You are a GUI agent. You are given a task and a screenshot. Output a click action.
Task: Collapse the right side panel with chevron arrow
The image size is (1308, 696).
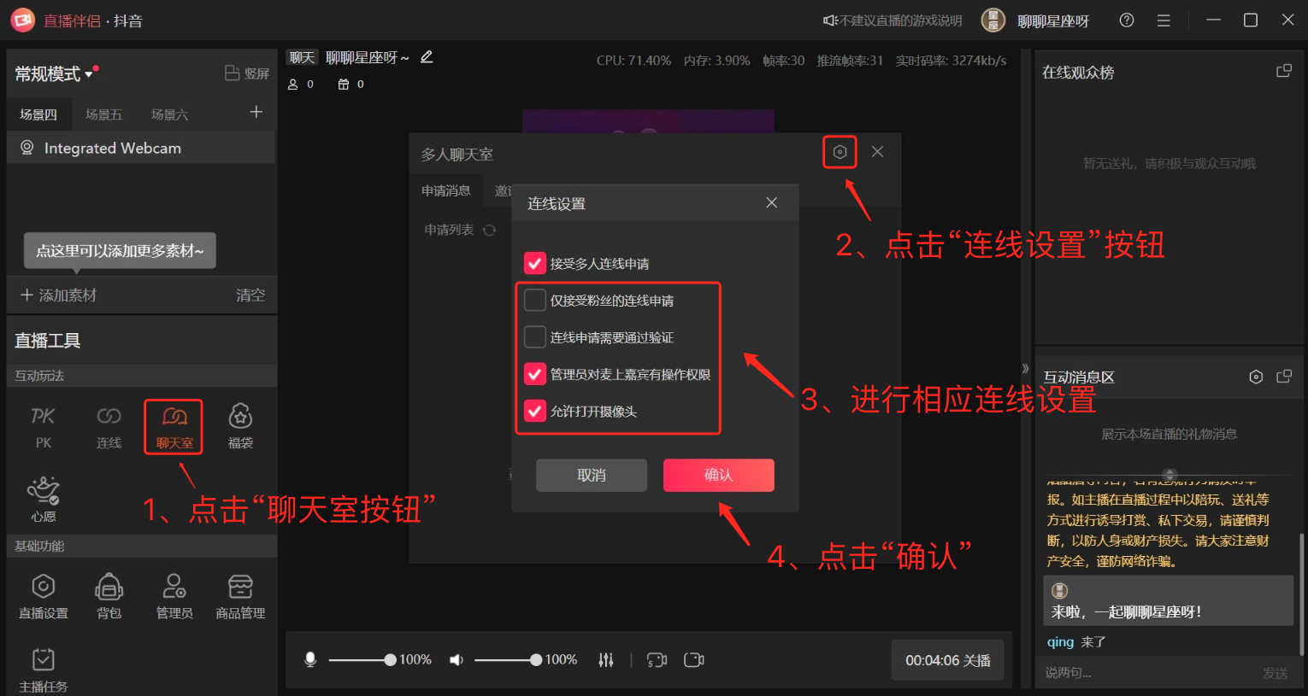(x=1025, y=369)
